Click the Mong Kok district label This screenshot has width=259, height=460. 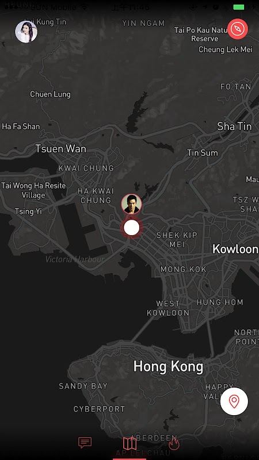click(x=184, y=269)
